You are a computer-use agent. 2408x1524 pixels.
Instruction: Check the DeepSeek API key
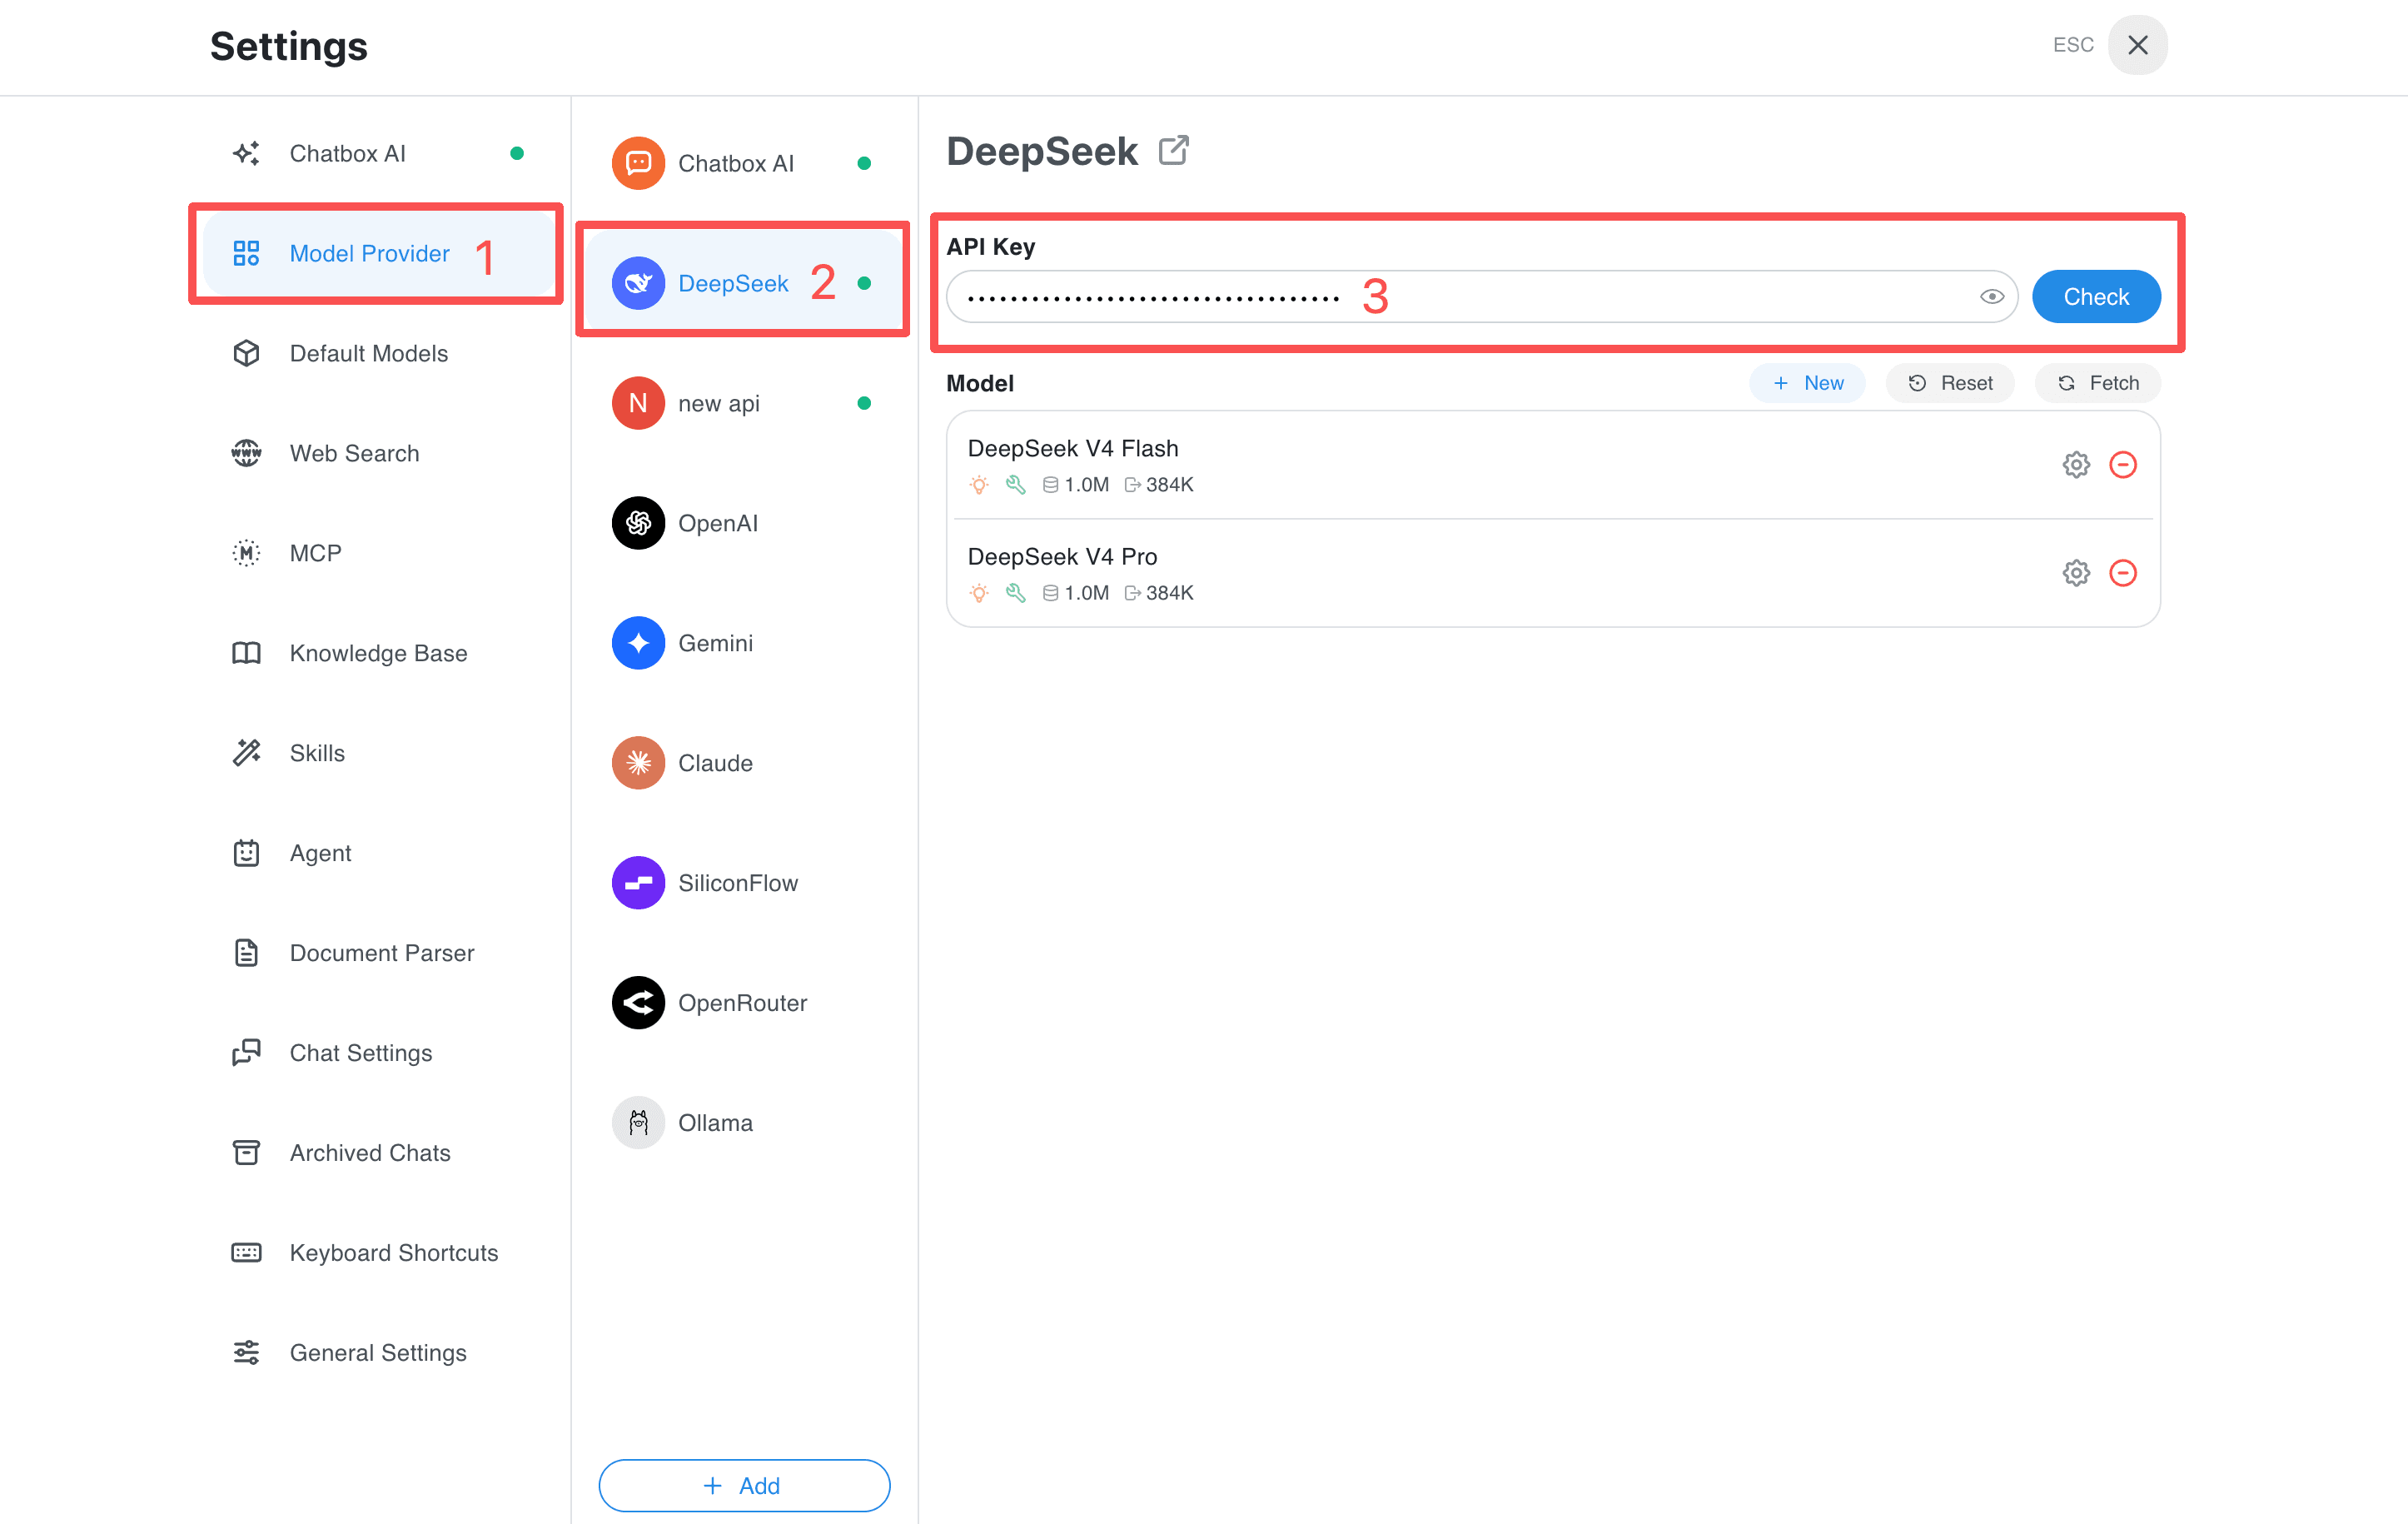pyautogui.click(x=2096, y=296)
